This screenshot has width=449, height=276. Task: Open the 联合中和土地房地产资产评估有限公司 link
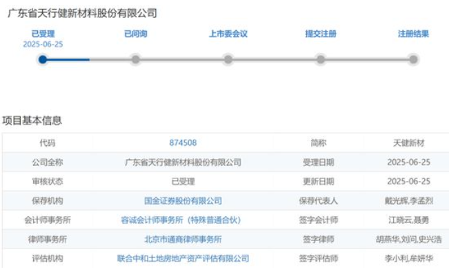coord(183,258)
